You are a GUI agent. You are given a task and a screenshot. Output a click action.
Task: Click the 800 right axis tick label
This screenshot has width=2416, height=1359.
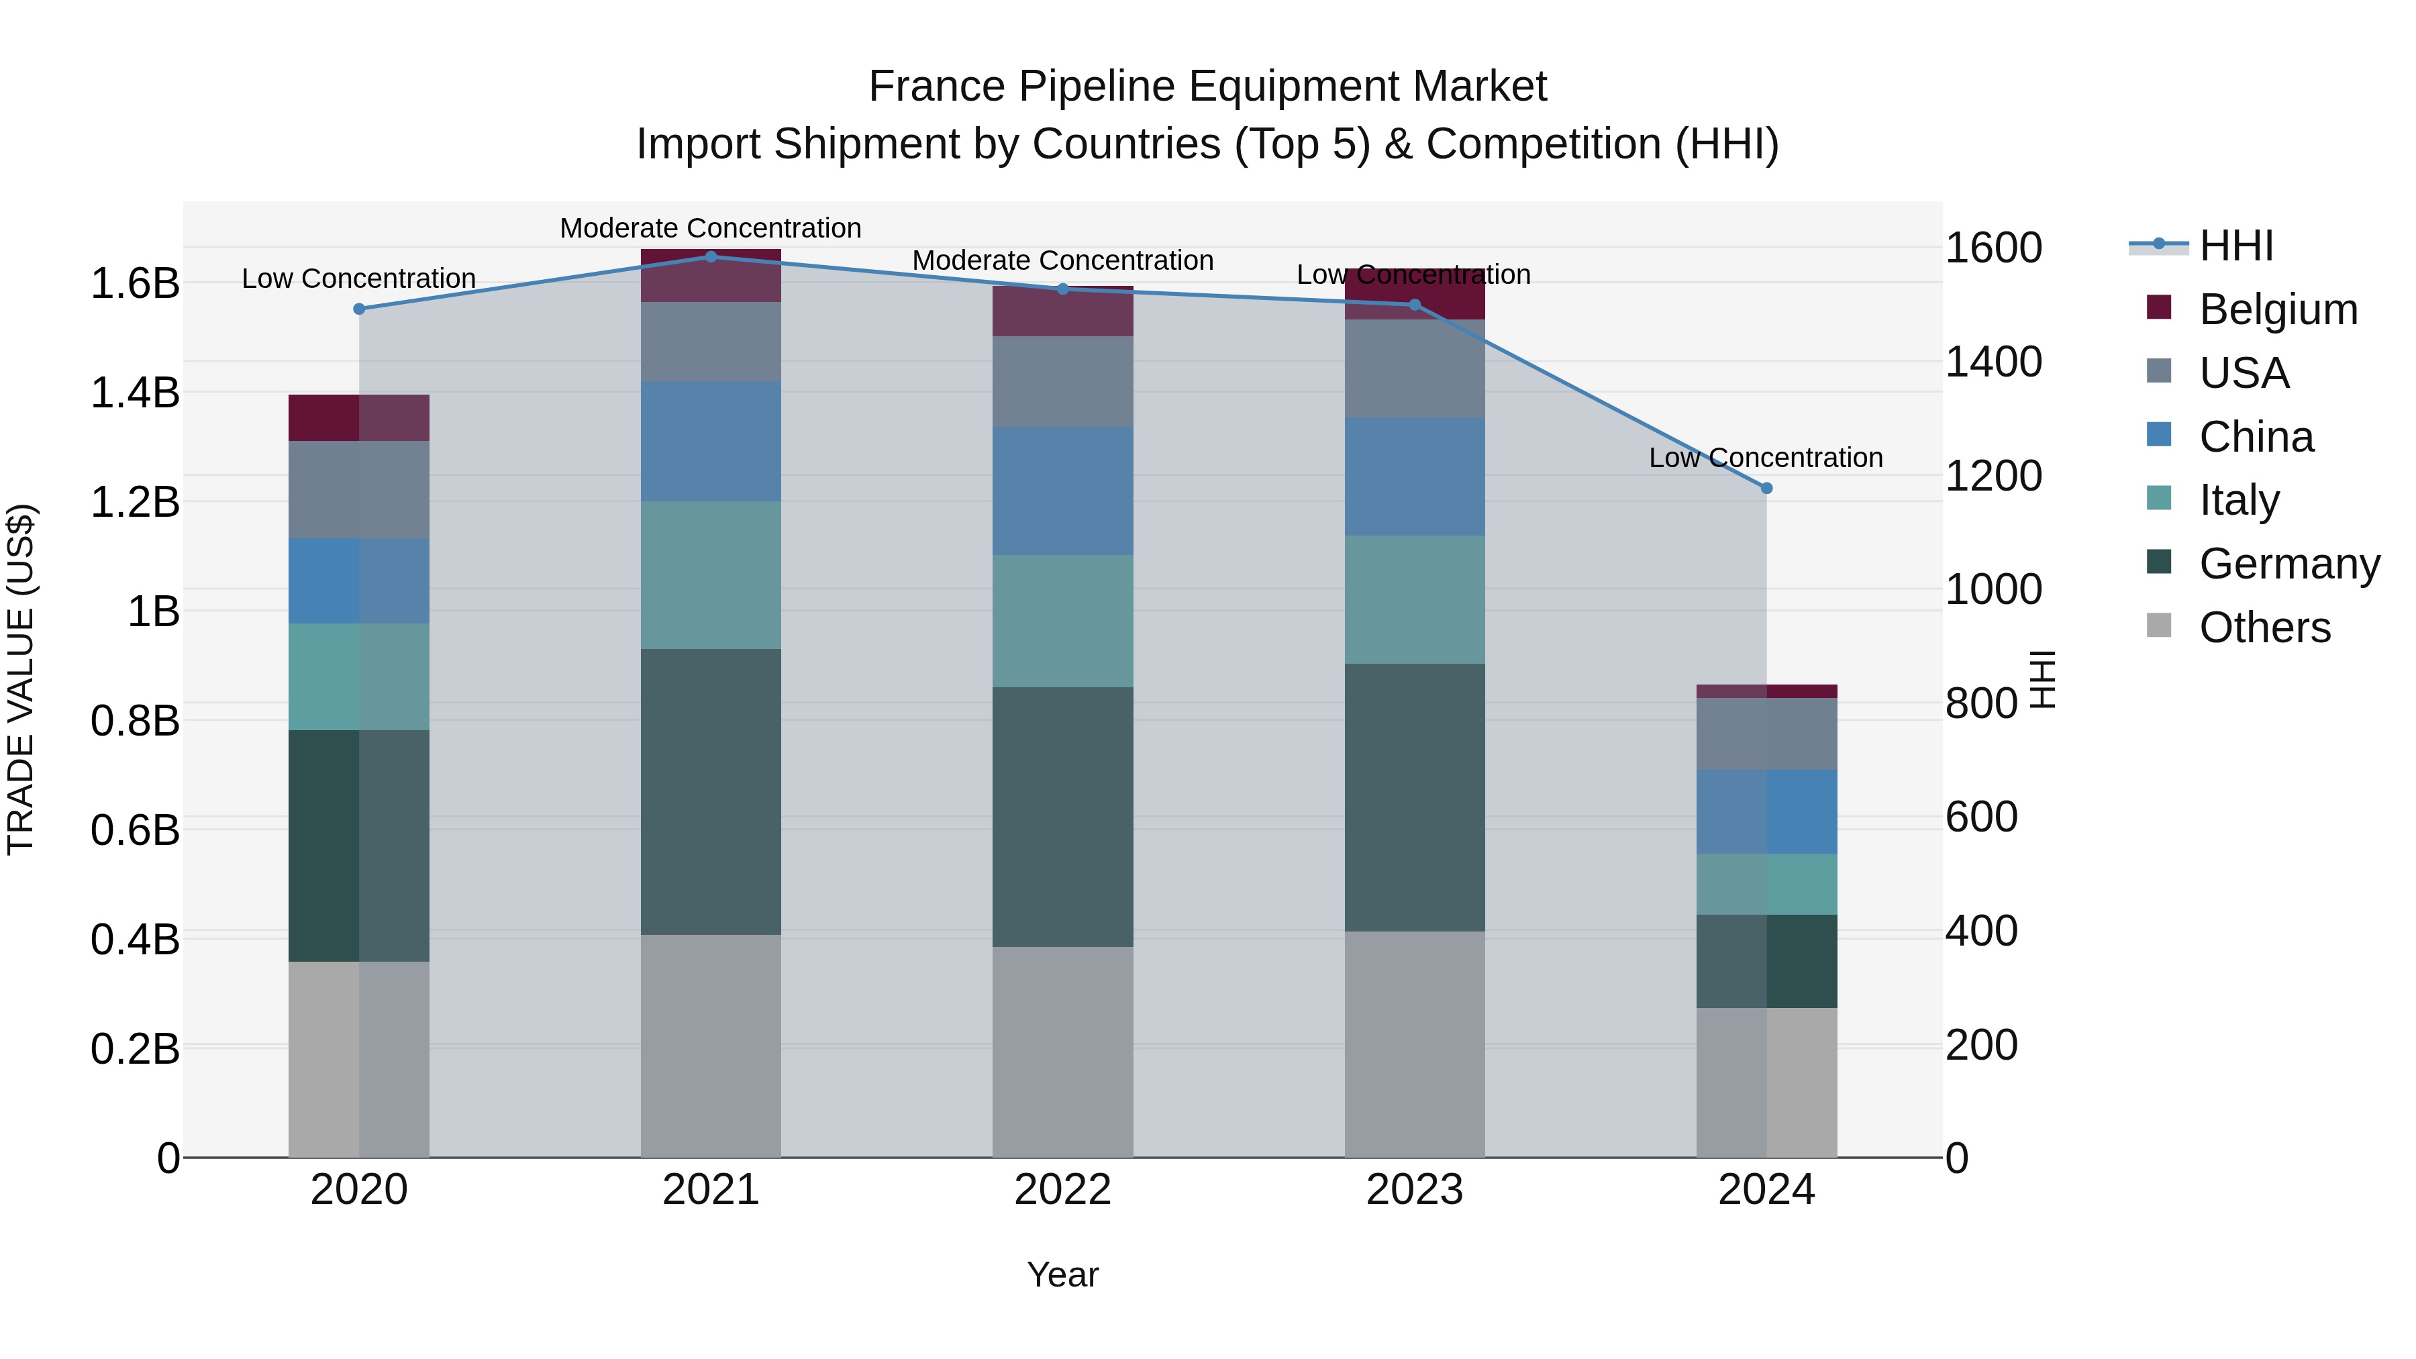click(1982, 703)
